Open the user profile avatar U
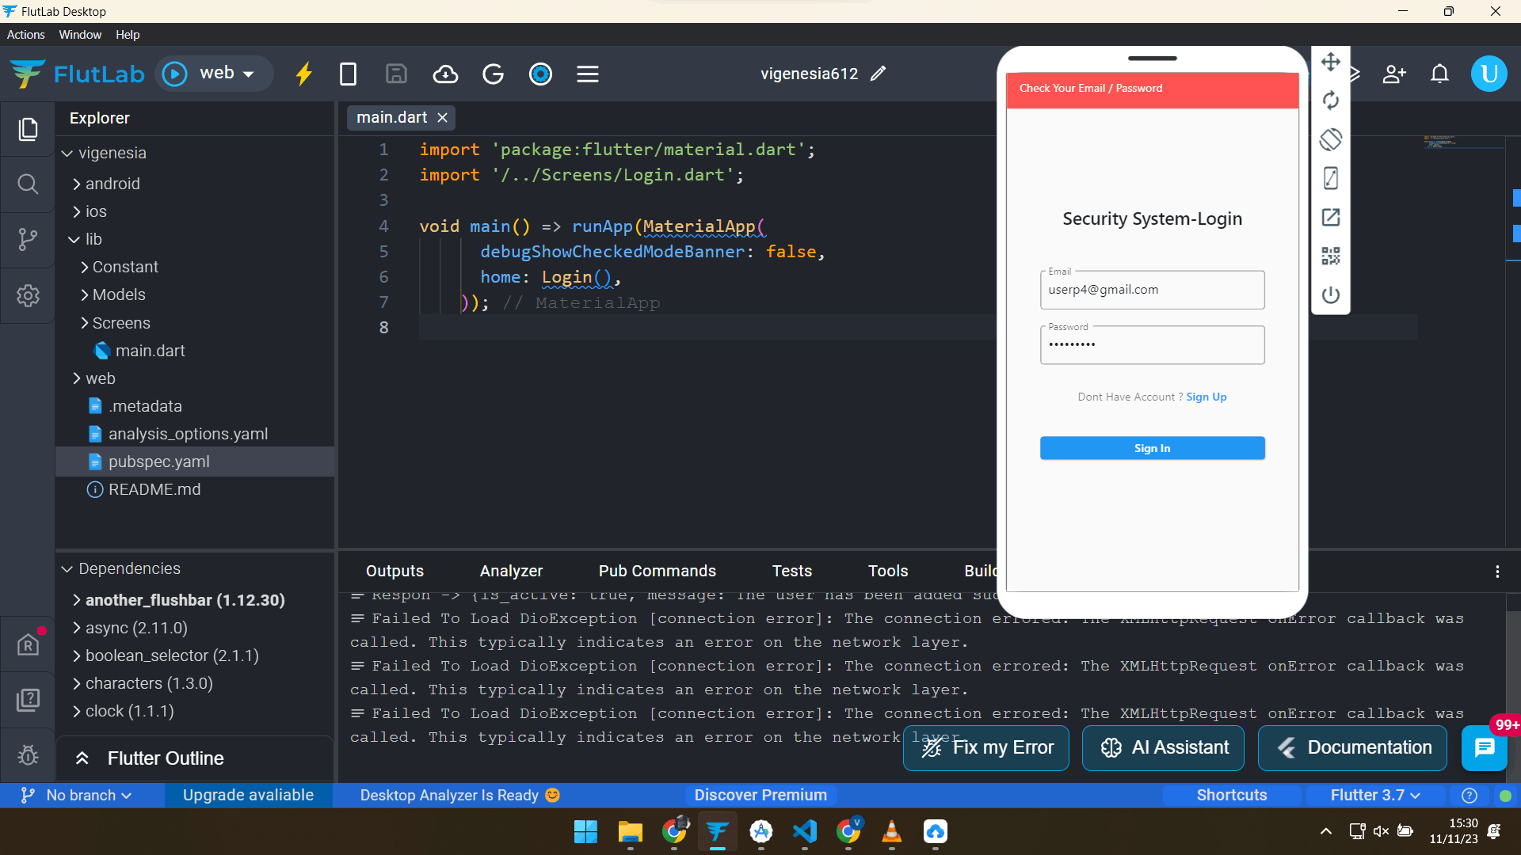The height and width of the screenshot is (855, 1521). pos(1489,74)
